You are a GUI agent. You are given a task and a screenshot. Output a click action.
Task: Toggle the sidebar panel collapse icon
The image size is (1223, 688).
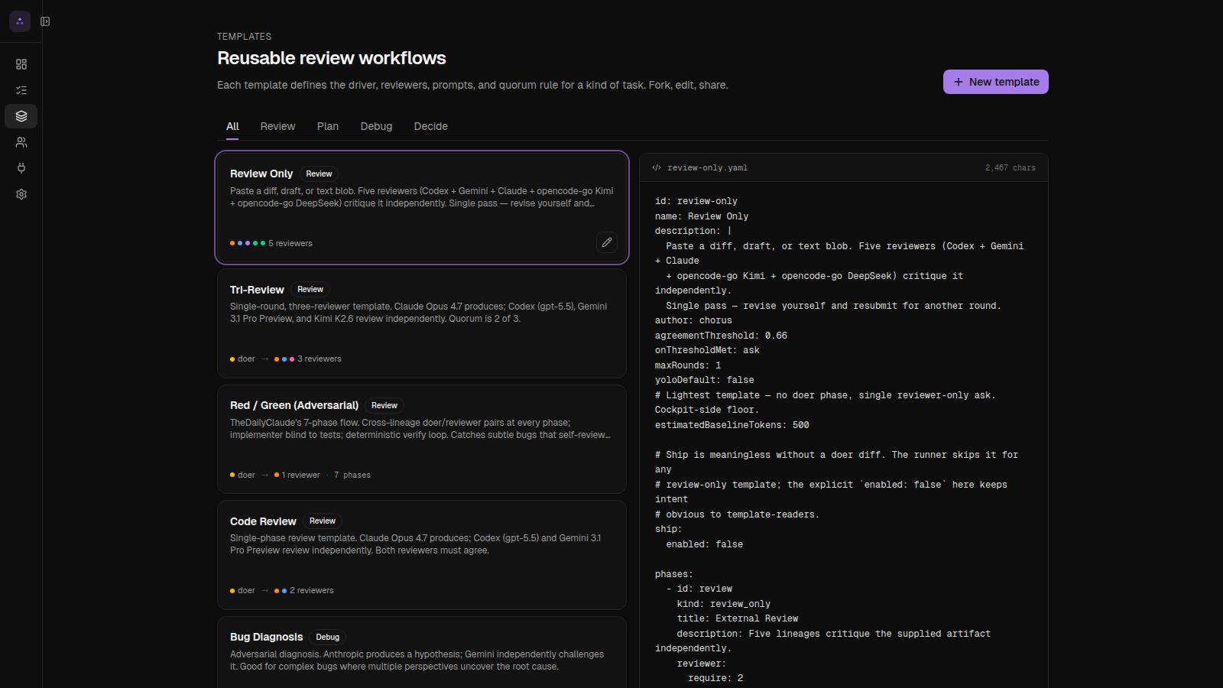[x=45, y=21]
